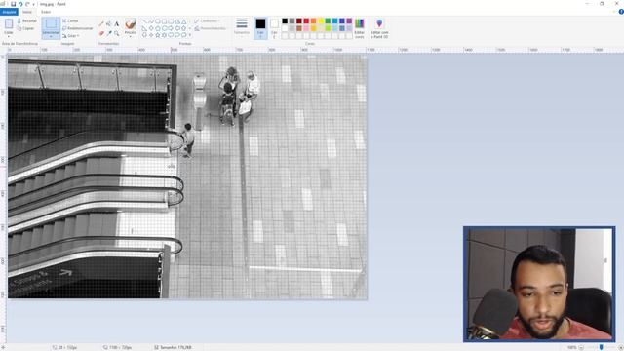Screen dimensions: 624x351
Task: Select the Text tool letter A
Action: [116, 23]
